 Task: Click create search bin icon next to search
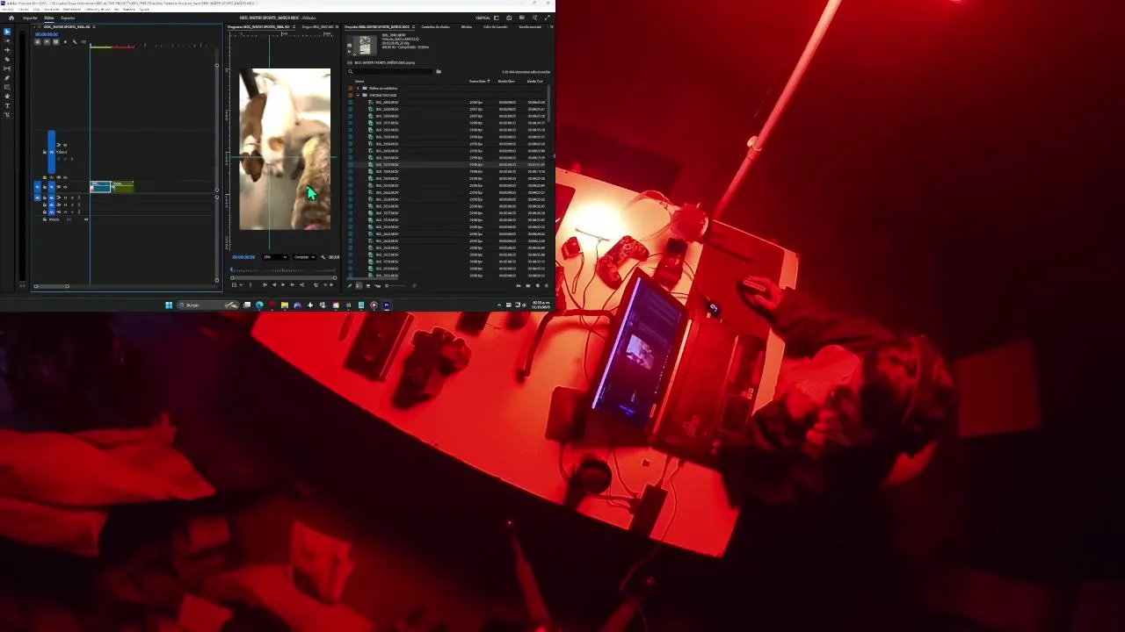[439, 71]
